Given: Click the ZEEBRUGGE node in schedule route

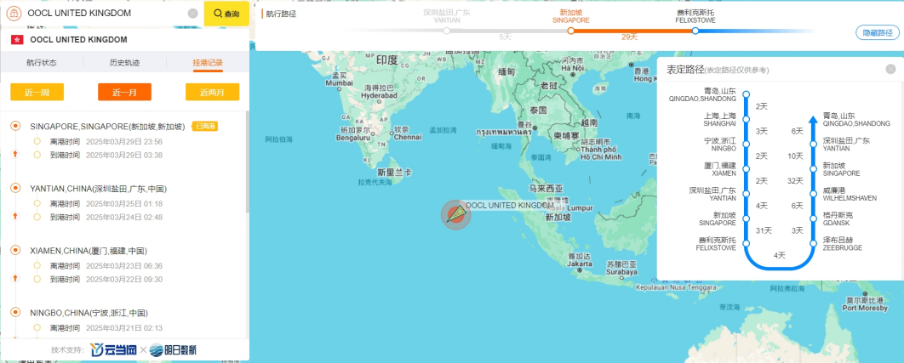Looking at the screenshot, I should (812, 244).
